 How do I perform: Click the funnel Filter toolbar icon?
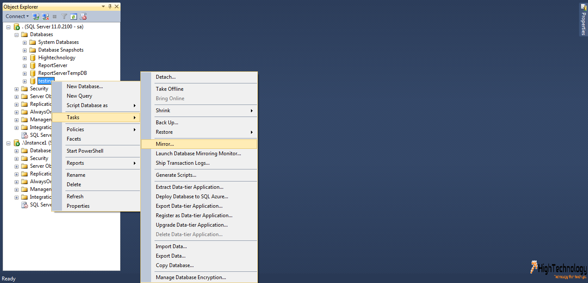pyautogui.click(x=64, y=16)
